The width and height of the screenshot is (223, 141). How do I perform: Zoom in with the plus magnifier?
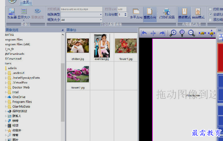[x=173, y=33]
